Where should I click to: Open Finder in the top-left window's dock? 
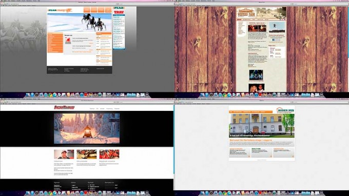(28, 95)
